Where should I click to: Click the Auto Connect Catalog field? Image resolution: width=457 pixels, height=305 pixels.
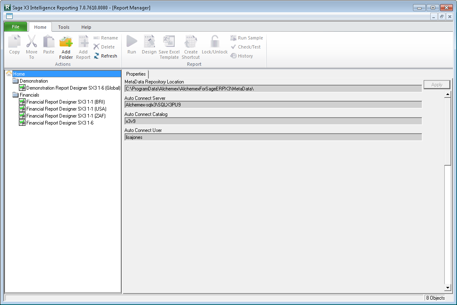tap(273, 121)
